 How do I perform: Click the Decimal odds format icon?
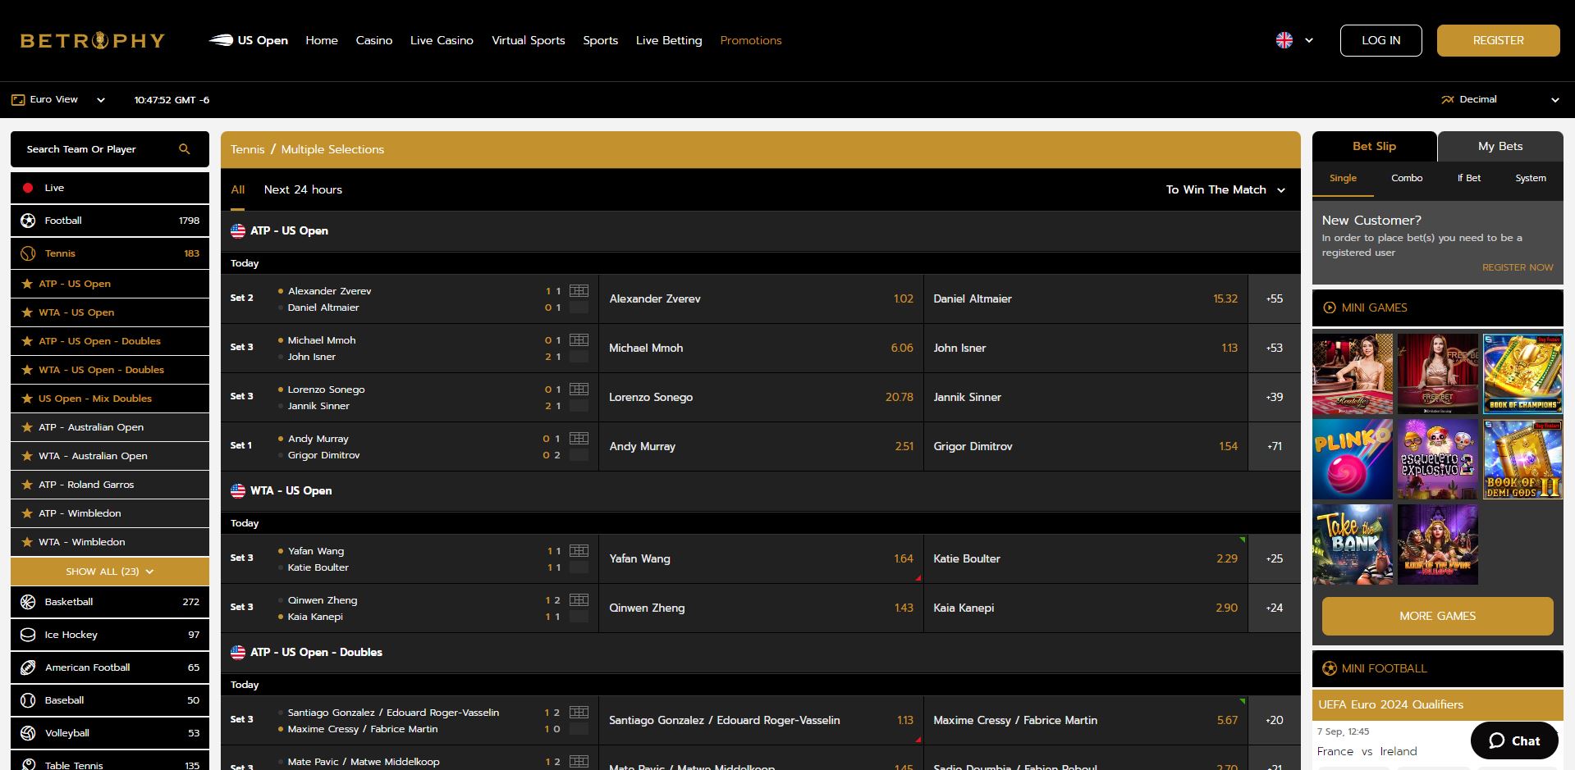click(x=1447, y=99)
